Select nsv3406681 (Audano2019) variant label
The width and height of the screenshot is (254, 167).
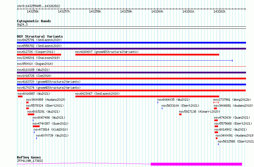(x=233, y=106)
